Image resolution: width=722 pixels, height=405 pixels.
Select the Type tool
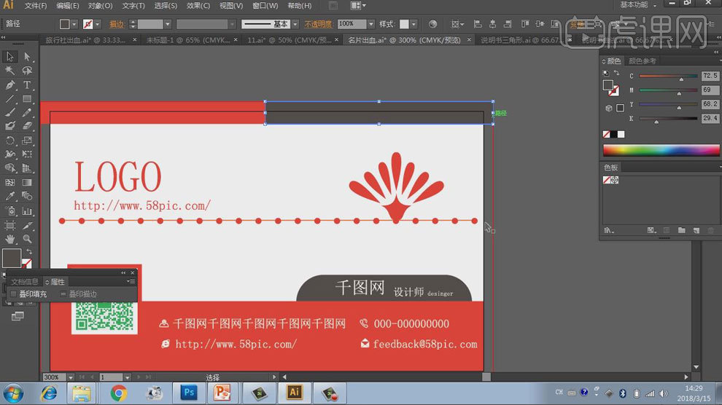(27, 84)
